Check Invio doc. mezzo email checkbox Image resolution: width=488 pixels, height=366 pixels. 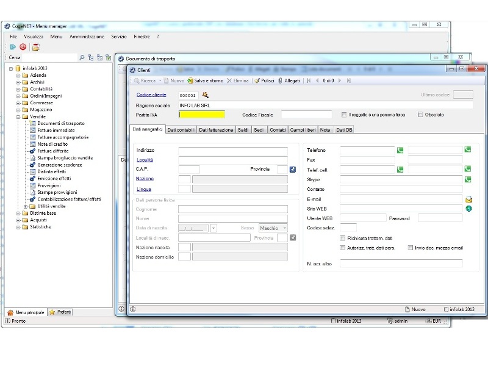click(x=411, y=248)
